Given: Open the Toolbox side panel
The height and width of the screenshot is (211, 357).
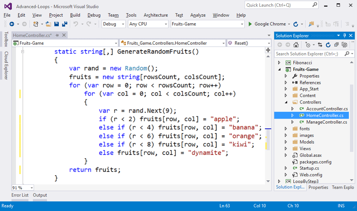Looking at the screenshot, I should pyautogui.click(x=6, y=39).
